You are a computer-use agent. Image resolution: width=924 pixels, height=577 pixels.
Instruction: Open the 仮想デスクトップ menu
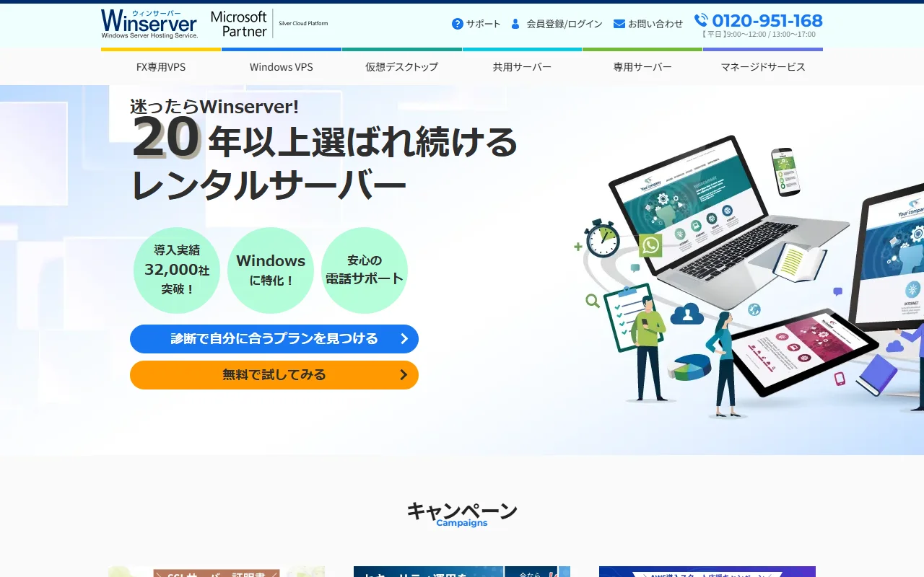pyautogui.click(x=401, y=67)
